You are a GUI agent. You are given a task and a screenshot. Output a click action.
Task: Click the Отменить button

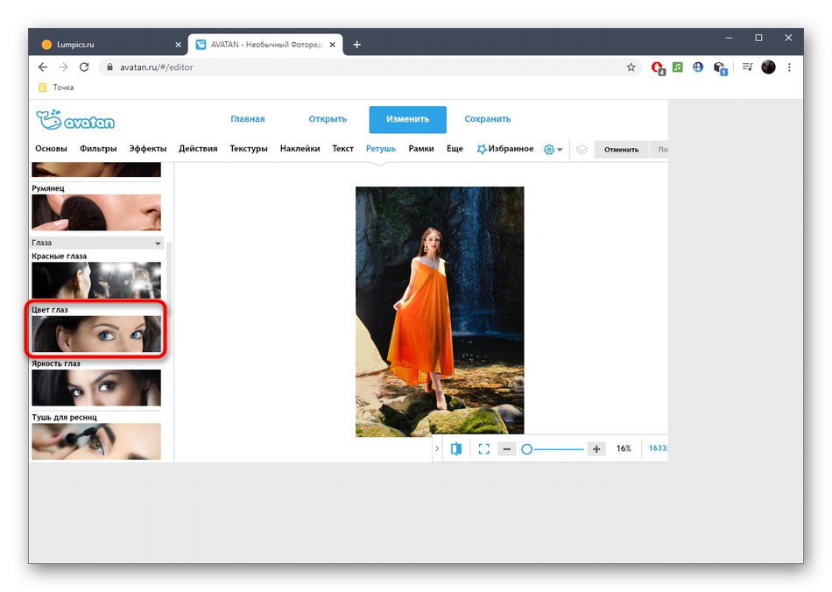click(x=621, y=150)
